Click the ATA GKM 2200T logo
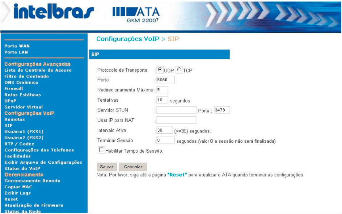The image size is (342, 214). tap(136, 15)
